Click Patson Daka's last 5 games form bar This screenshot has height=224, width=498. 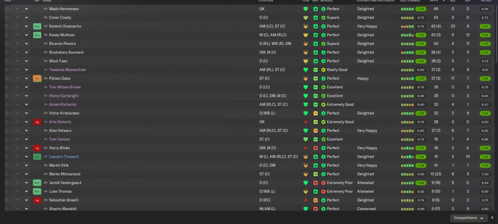click(407, 78)
